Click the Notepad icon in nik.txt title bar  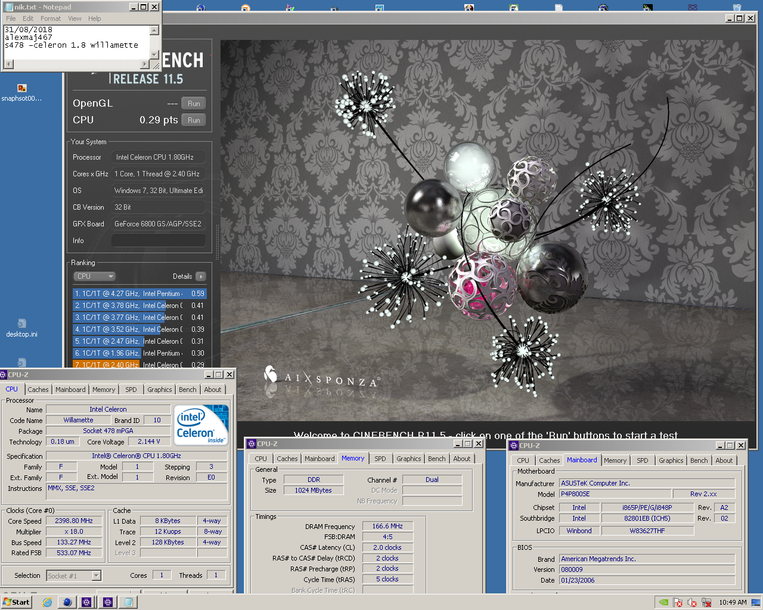coord(8,7)
